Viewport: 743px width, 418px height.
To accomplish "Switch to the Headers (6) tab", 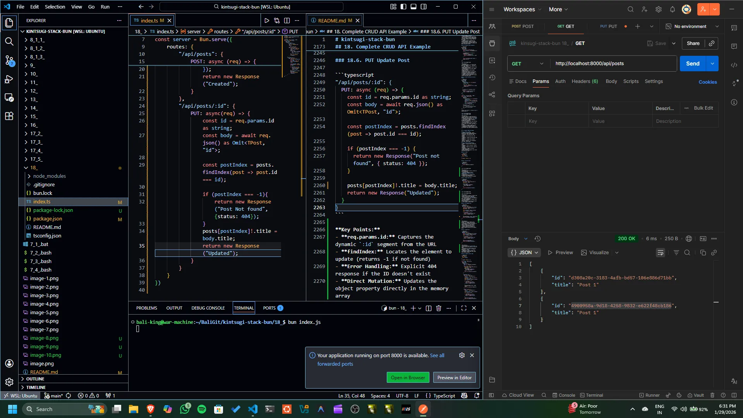I will (x=584, y=81).
